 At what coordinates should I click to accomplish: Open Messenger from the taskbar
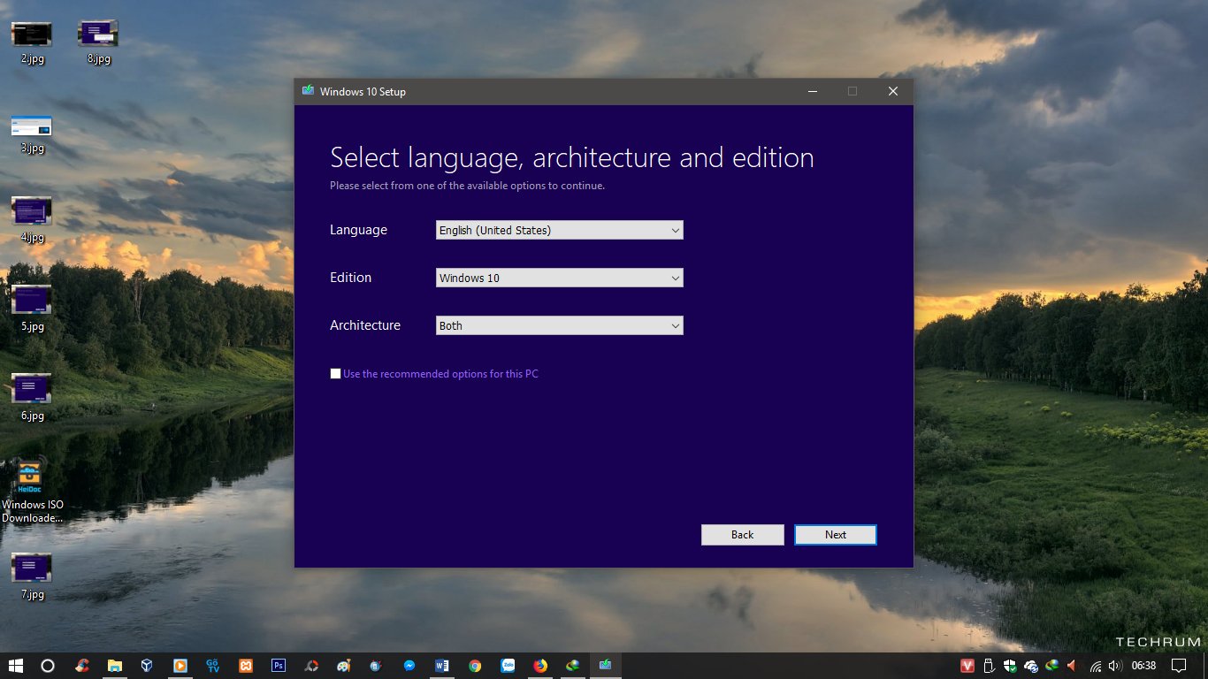[409, 666]
